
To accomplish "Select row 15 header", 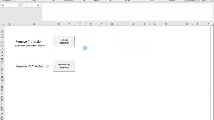I will (2, 77).
